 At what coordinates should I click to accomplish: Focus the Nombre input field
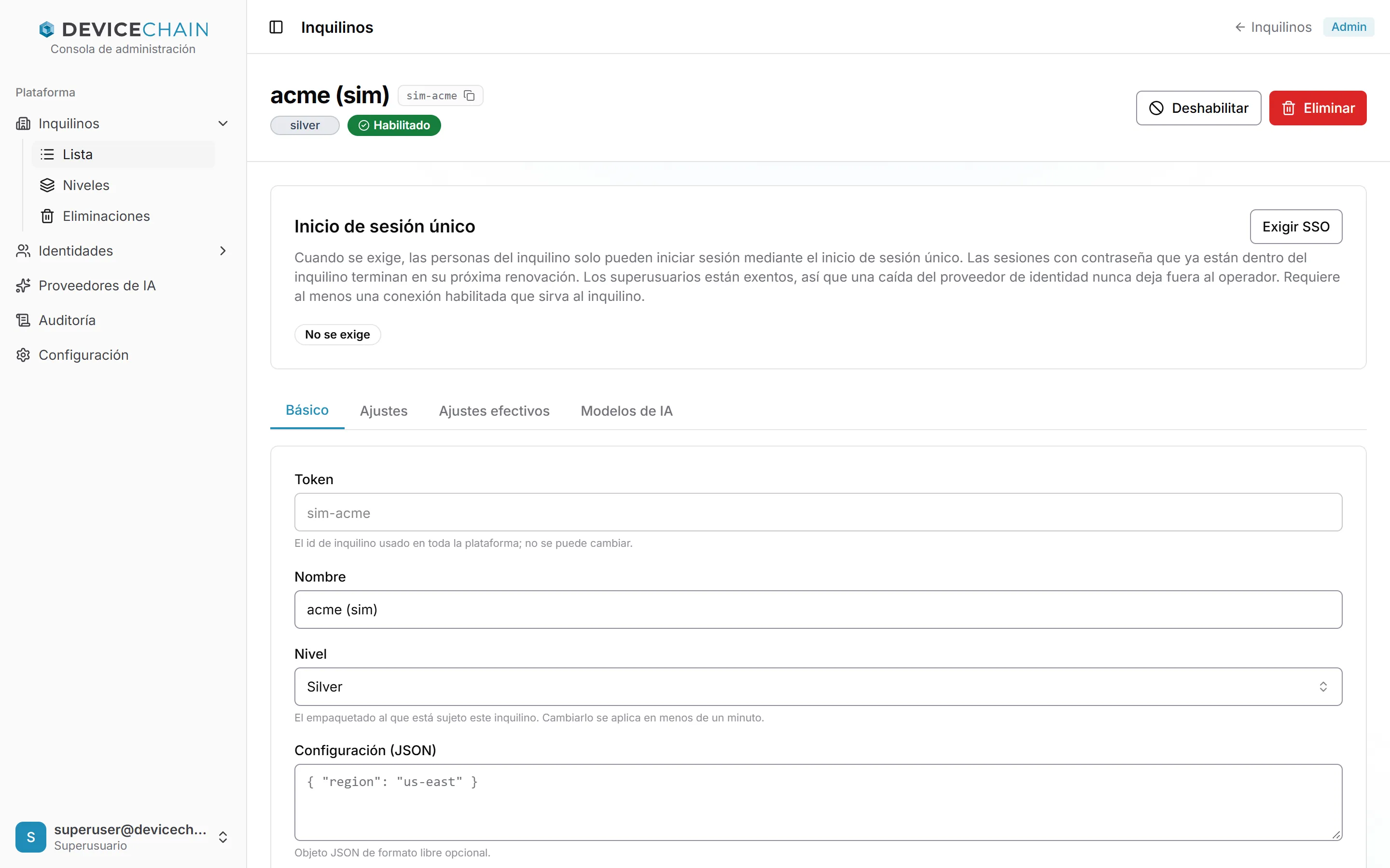coord(818,610)
